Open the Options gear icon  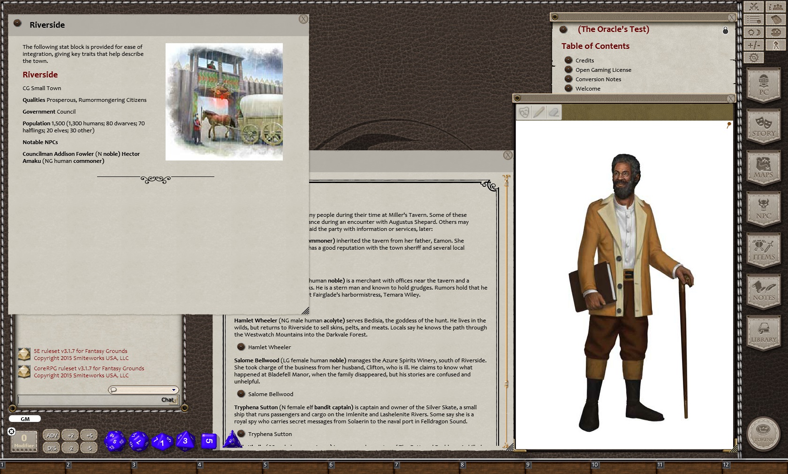(754, 58)
